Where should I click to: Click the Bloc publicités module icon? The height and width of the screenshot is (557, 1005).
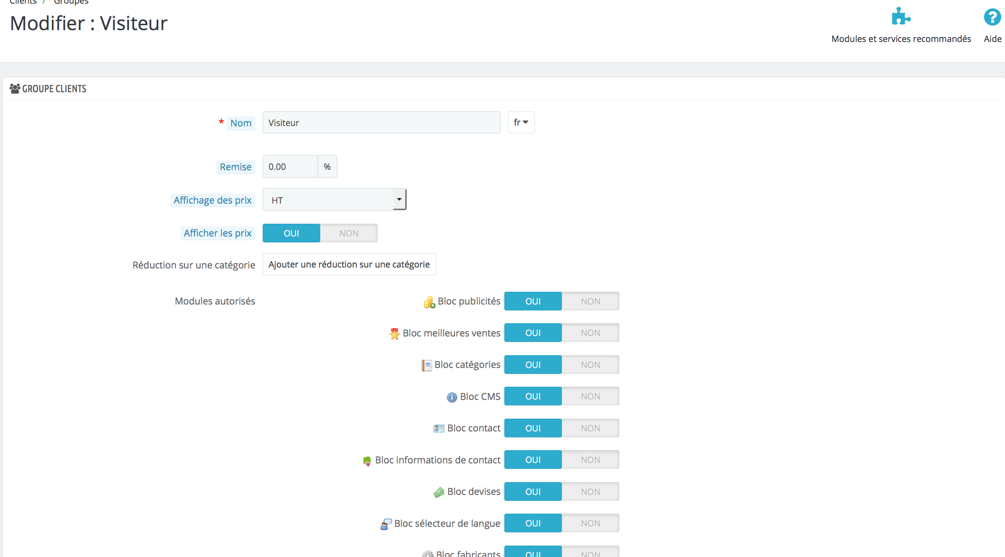(429, 302)
